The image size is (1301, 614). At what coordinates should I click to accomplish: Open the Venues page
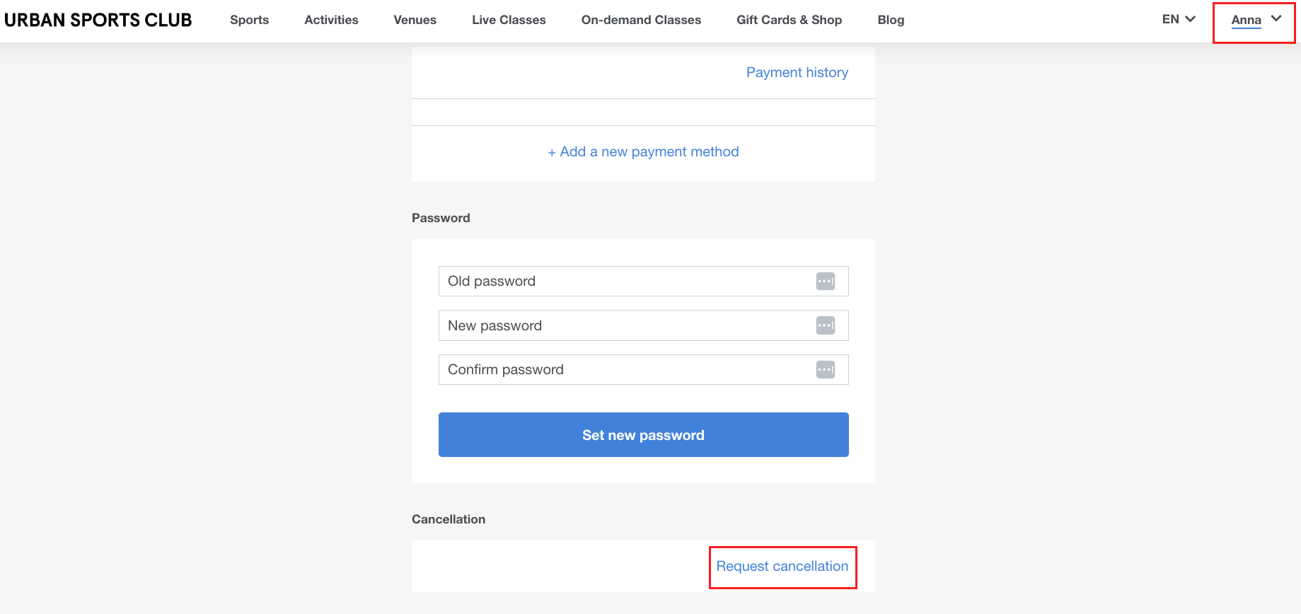pos(415,20)
